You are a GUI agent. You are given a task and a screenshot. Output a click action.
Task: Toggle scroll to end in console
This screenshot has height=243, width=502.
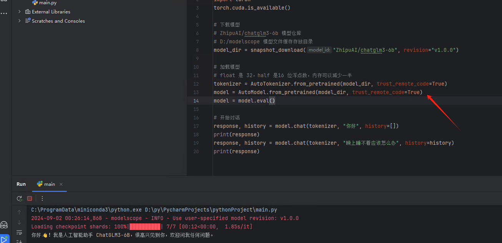pyautogui.click(x=19, y=241)
